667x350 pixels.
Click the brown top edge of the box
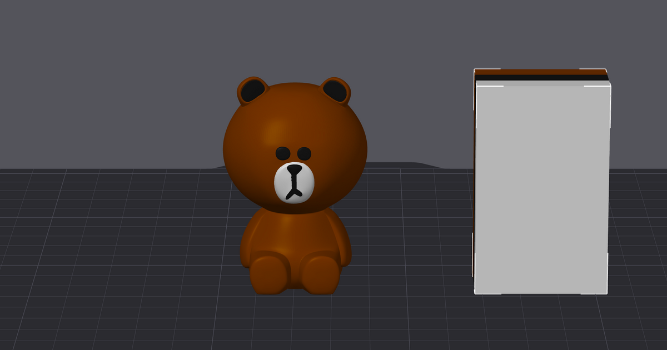542,71
